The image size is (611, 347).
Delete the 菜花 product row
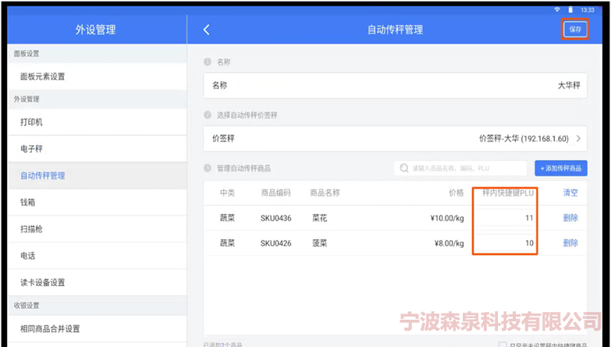coord(570,218)
